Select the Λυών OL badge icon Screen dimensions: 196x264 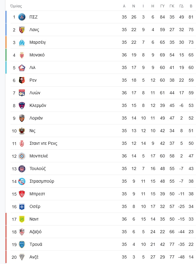point(22,93)
